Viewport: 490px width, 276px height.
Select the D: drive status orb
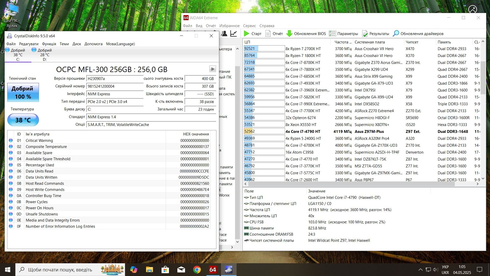pos(34,50)
